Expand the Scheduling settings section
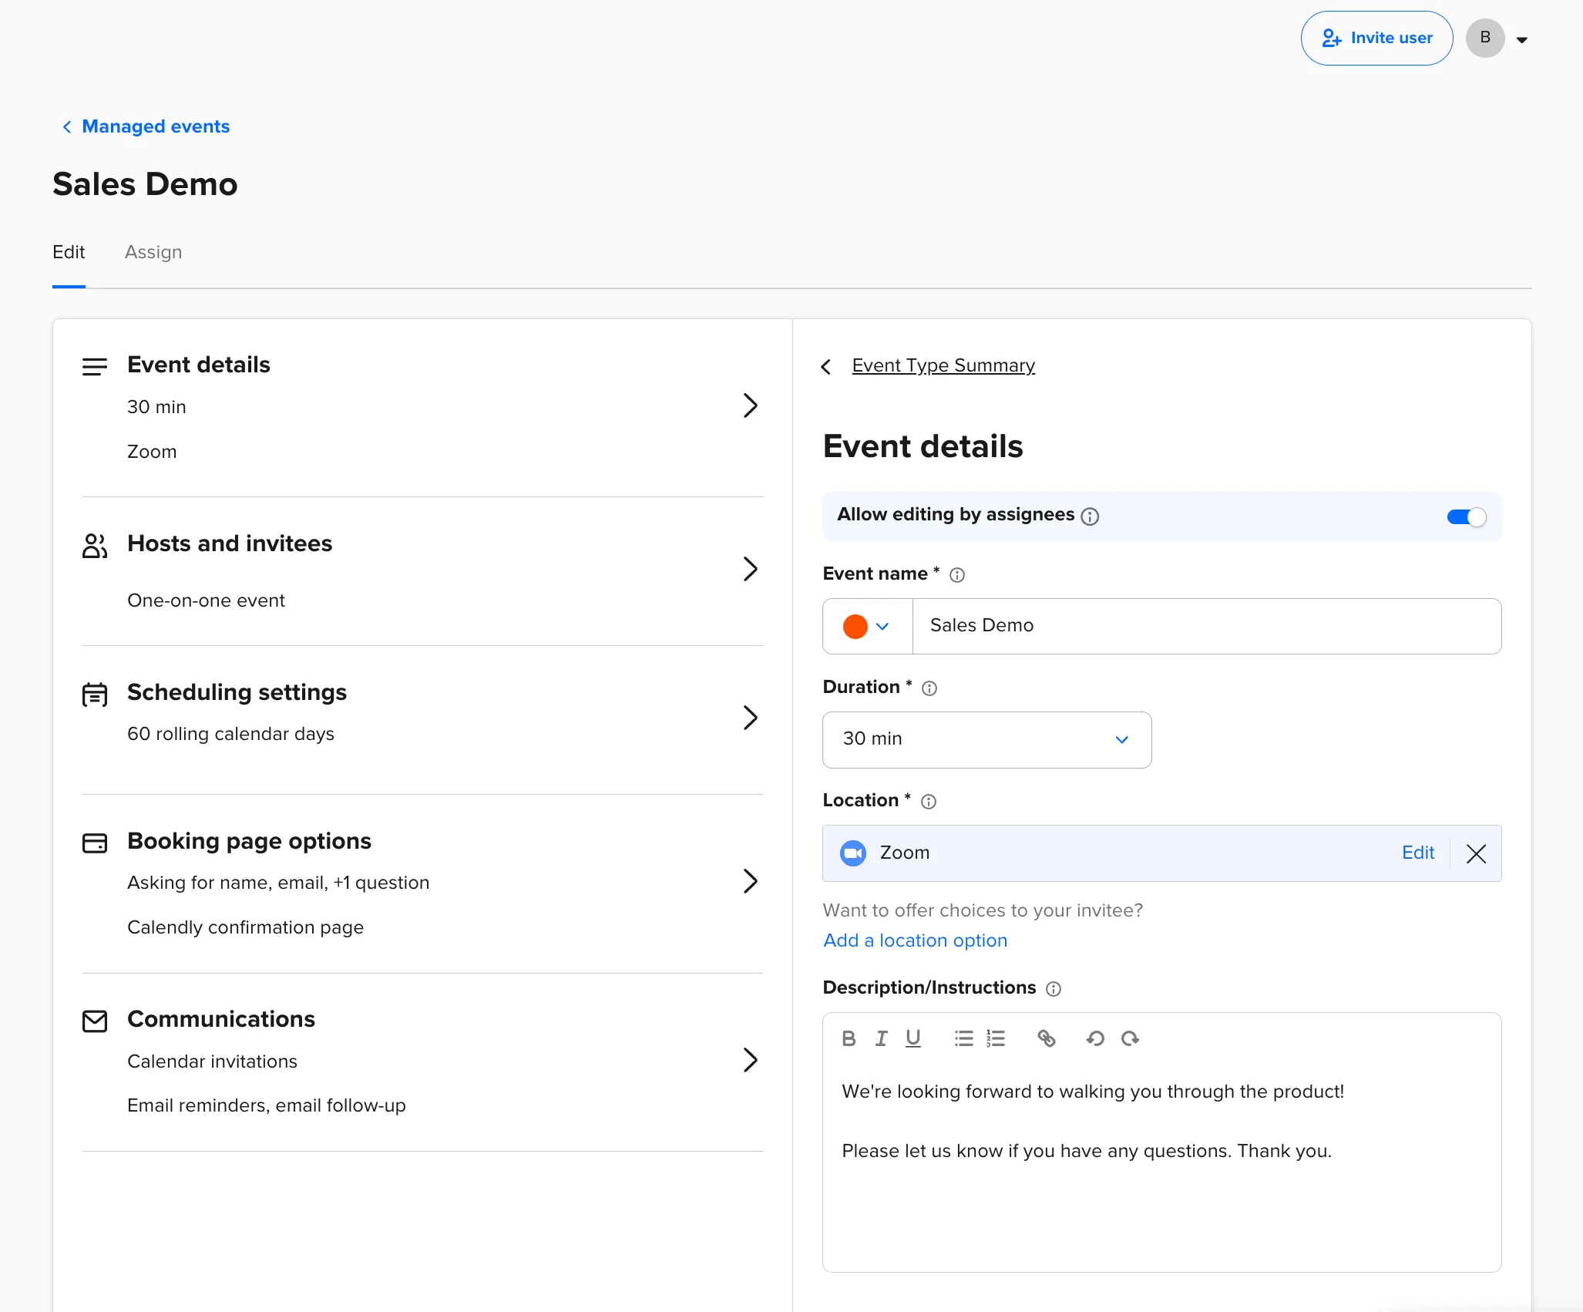The height and width of the screenshot is (1312, 1583). 750,717
